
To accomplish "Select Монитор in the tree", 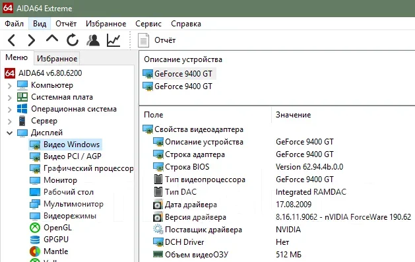I will [60, 180].
